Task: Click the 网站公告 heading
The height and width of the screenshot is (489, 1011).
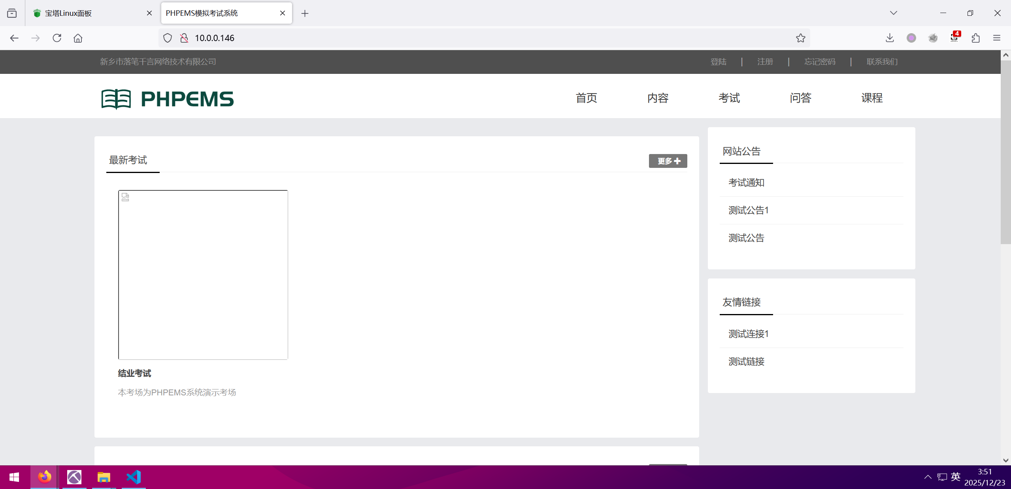Action: 741,151
